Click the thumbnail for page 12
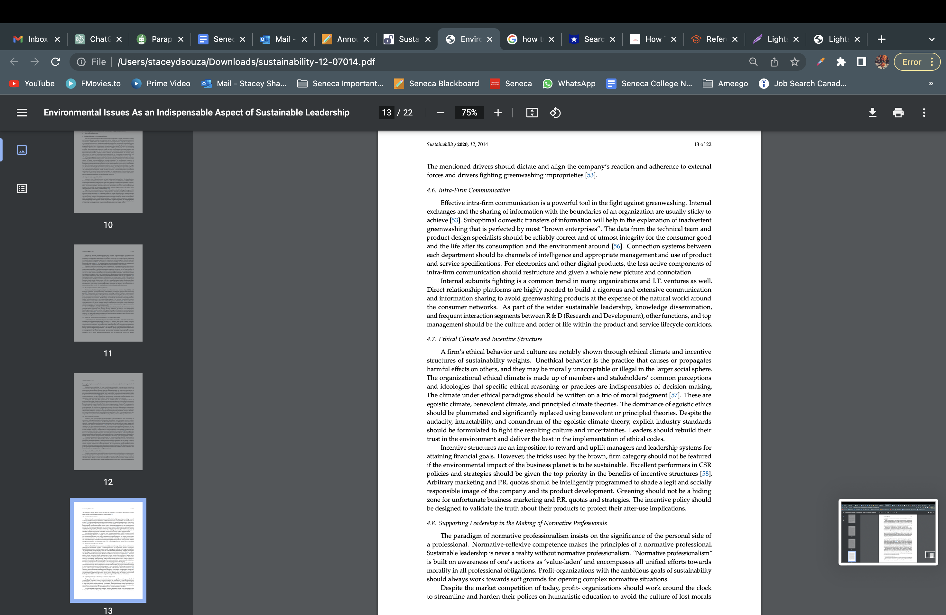This screenshot has height=615, width=946. (107, 421)
